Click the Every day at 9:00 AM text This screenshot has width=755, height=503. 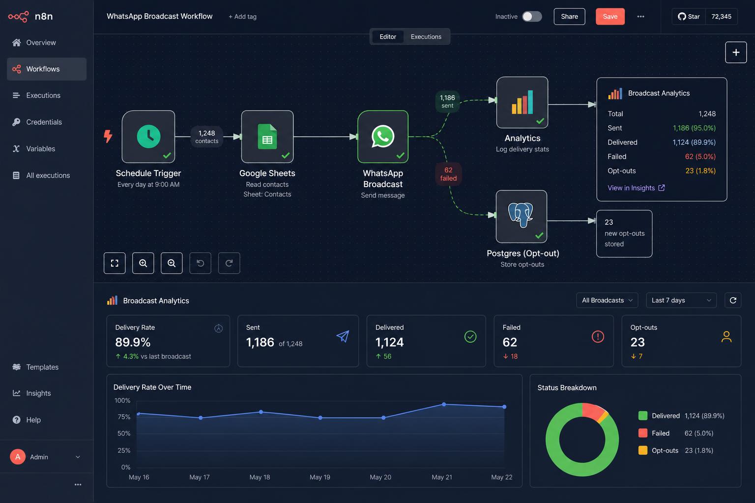[x=148, y=185]
